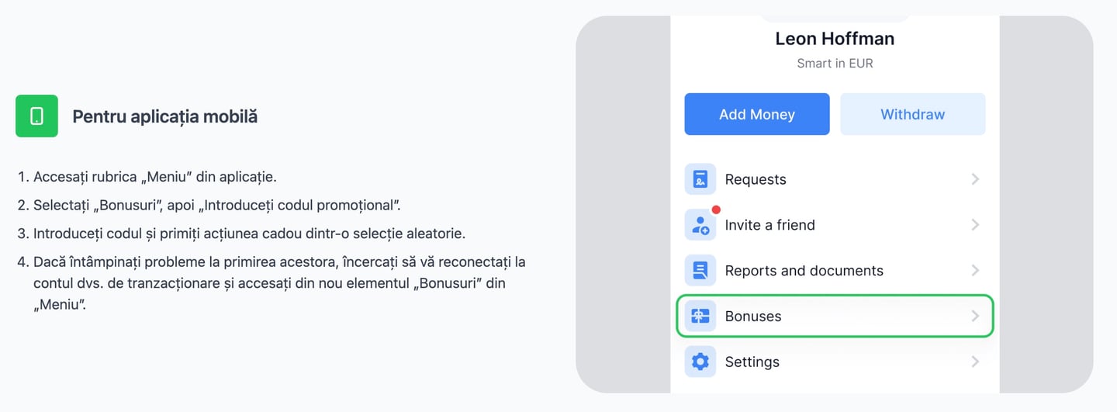Screen dimensions: 1117x412
Task: Expand the Invite a friend chevron
Action: (x=975, y=225)
